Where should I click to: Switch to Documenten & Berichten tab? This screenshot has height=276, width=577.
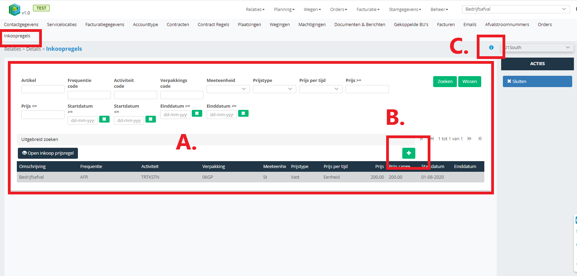360,24
